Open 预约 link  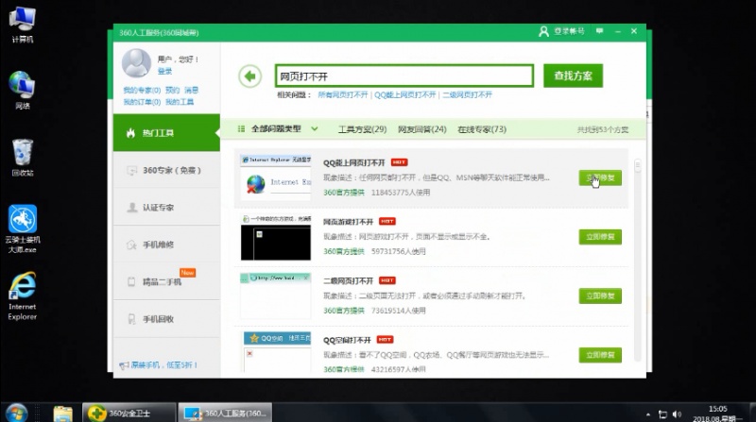coord(172,90)
